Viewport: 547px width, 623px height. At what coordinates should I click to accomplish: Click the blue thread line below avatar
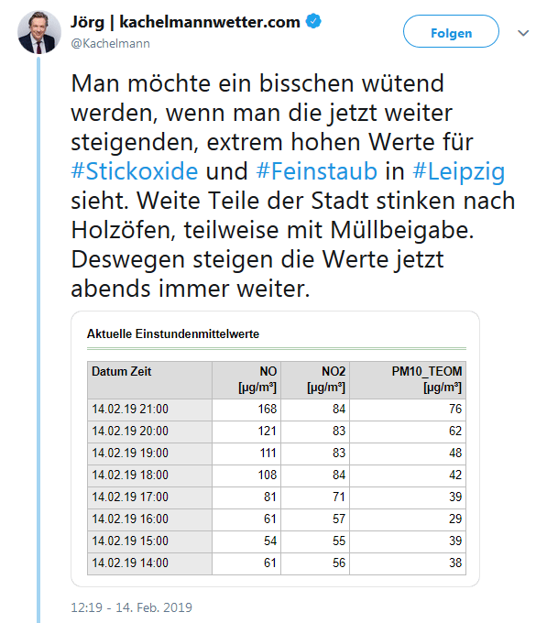pos(38,340)
